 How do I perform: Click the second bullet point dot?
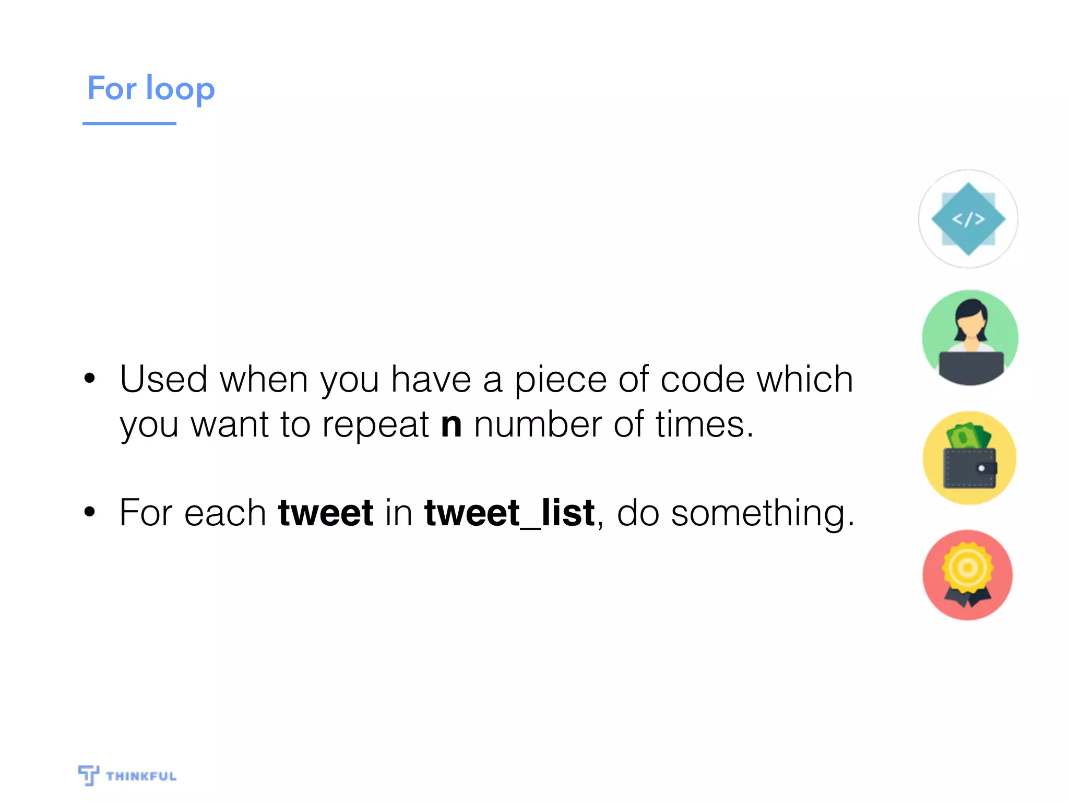pyautogui.click(x=90, y=512)
